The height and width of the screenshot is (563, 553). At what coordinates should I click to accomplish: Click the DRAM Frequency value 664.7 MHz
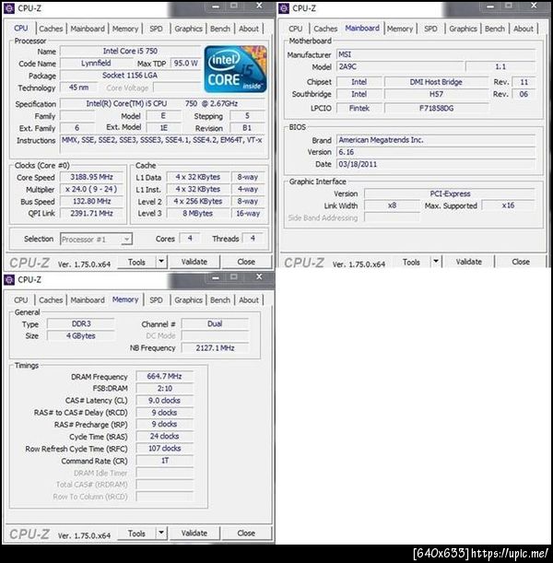click(x=164, y=376)
